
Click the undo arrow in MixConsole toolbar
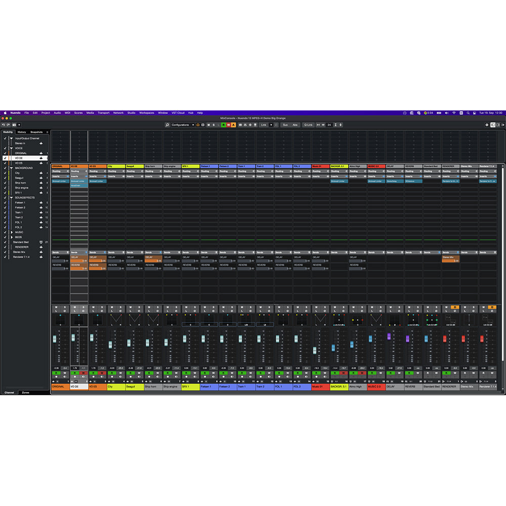pos(4,125)
